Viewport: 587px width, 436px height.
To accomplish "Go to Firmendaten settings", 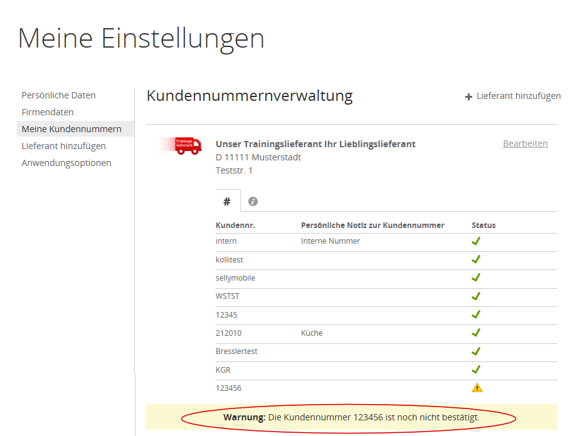I will [x=48, y=112].
